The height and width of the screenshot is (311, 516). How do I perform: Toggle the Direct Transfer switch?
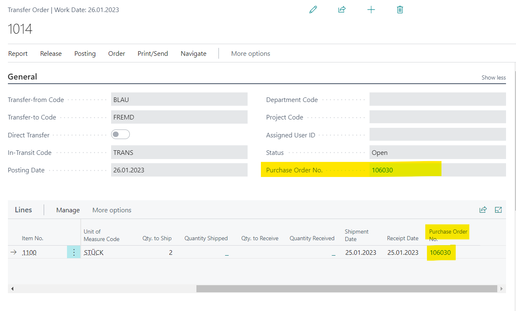(121, 134)
